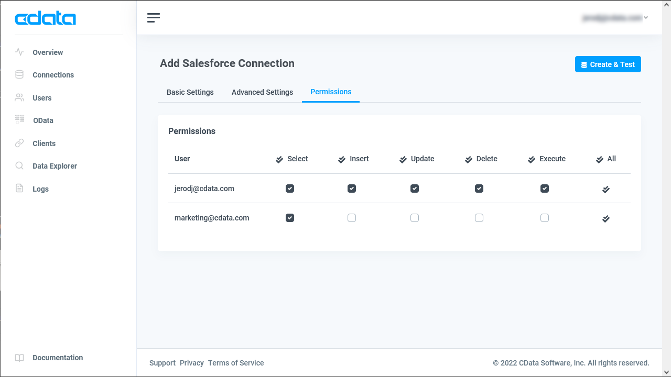Screen dimensions: 671x377
Task: Click the Add Salesforce Connection heading
Action: 227,63
